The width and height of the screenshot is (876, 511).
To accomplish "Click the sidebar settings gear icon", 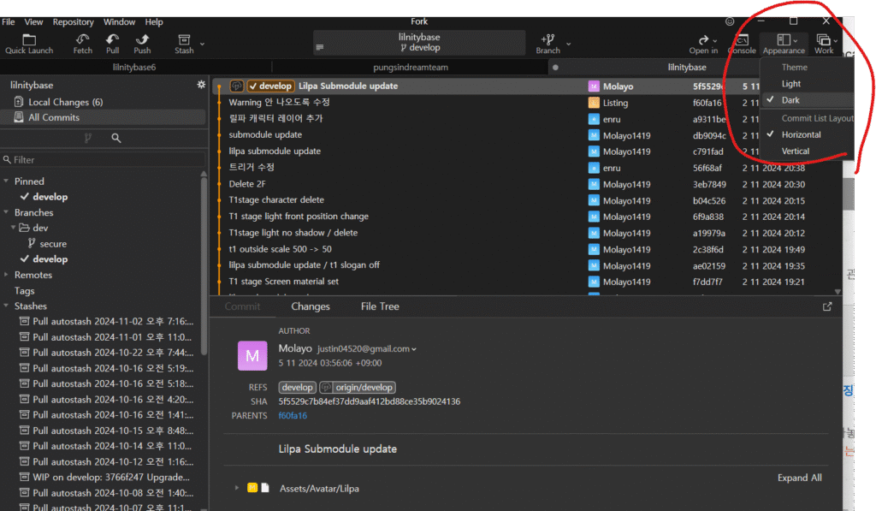I will [x=201, y=85].
